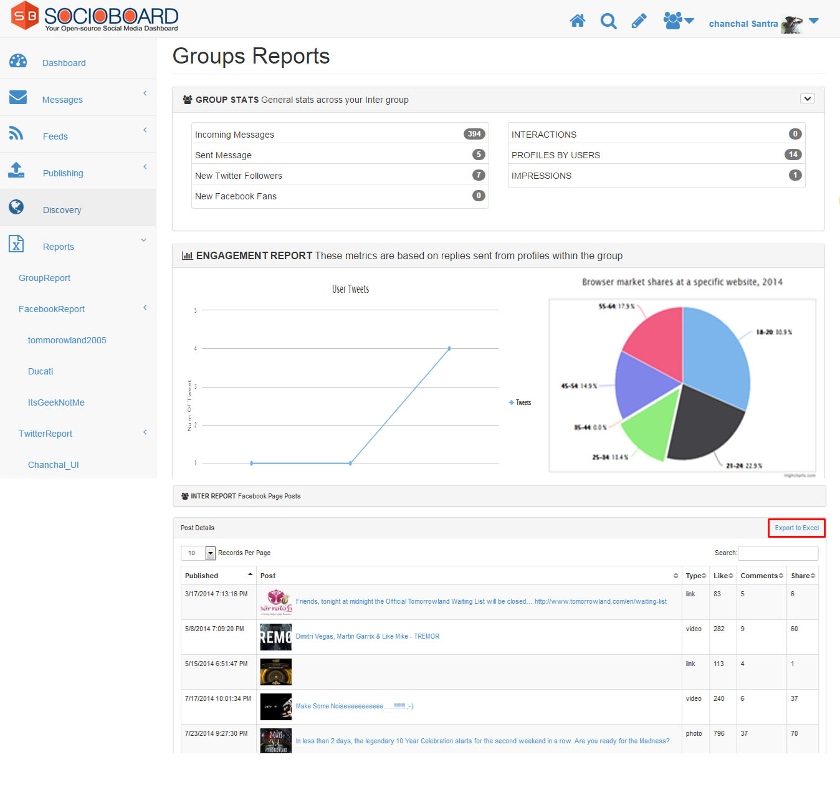840x795 pixels.
Task: Click the Reports spreadsheet icon
Action: coord(16,244)
